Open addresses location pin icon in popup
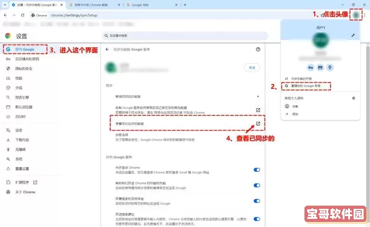 (x=330, y=68)
